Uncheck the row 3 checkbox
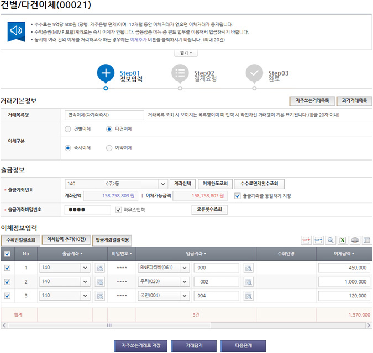 click(7, 296)
